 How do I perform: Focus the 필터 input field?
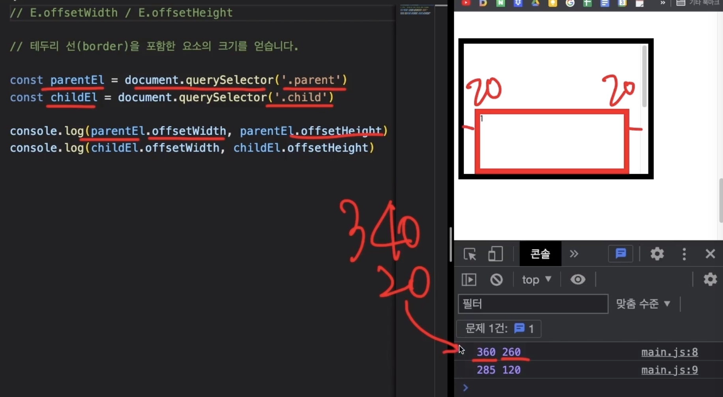coord(533,304)
